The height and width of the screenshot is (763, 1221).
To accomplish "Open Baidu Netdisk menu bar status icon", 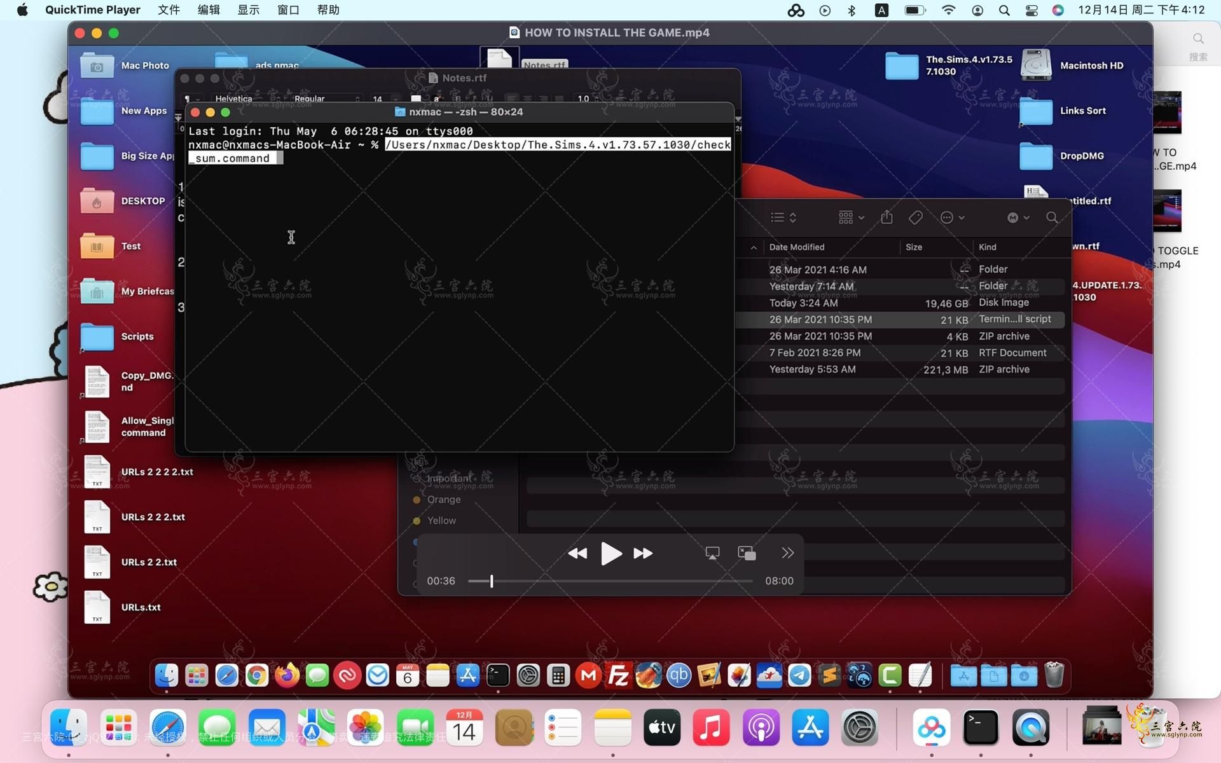I will coord(796,10).
